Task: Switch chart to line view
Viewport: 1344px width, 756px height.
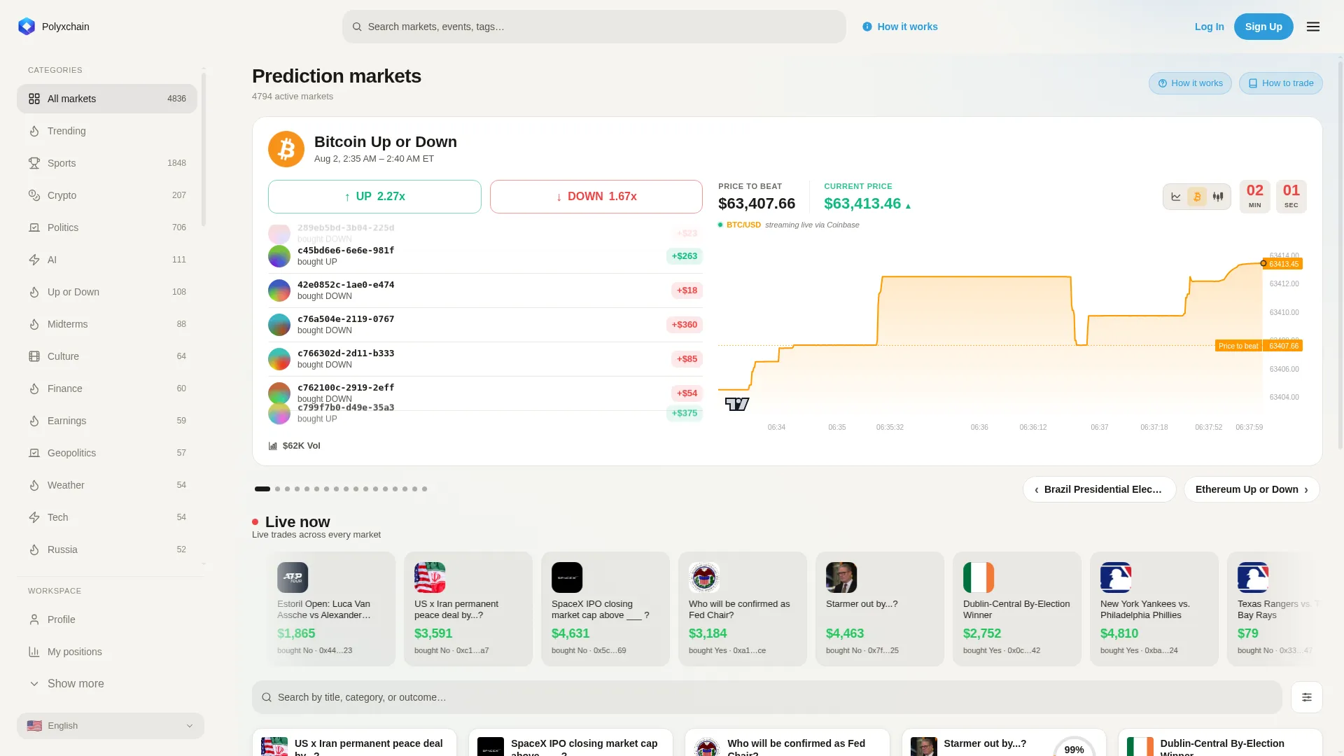Action: [x=1176, y=197]
